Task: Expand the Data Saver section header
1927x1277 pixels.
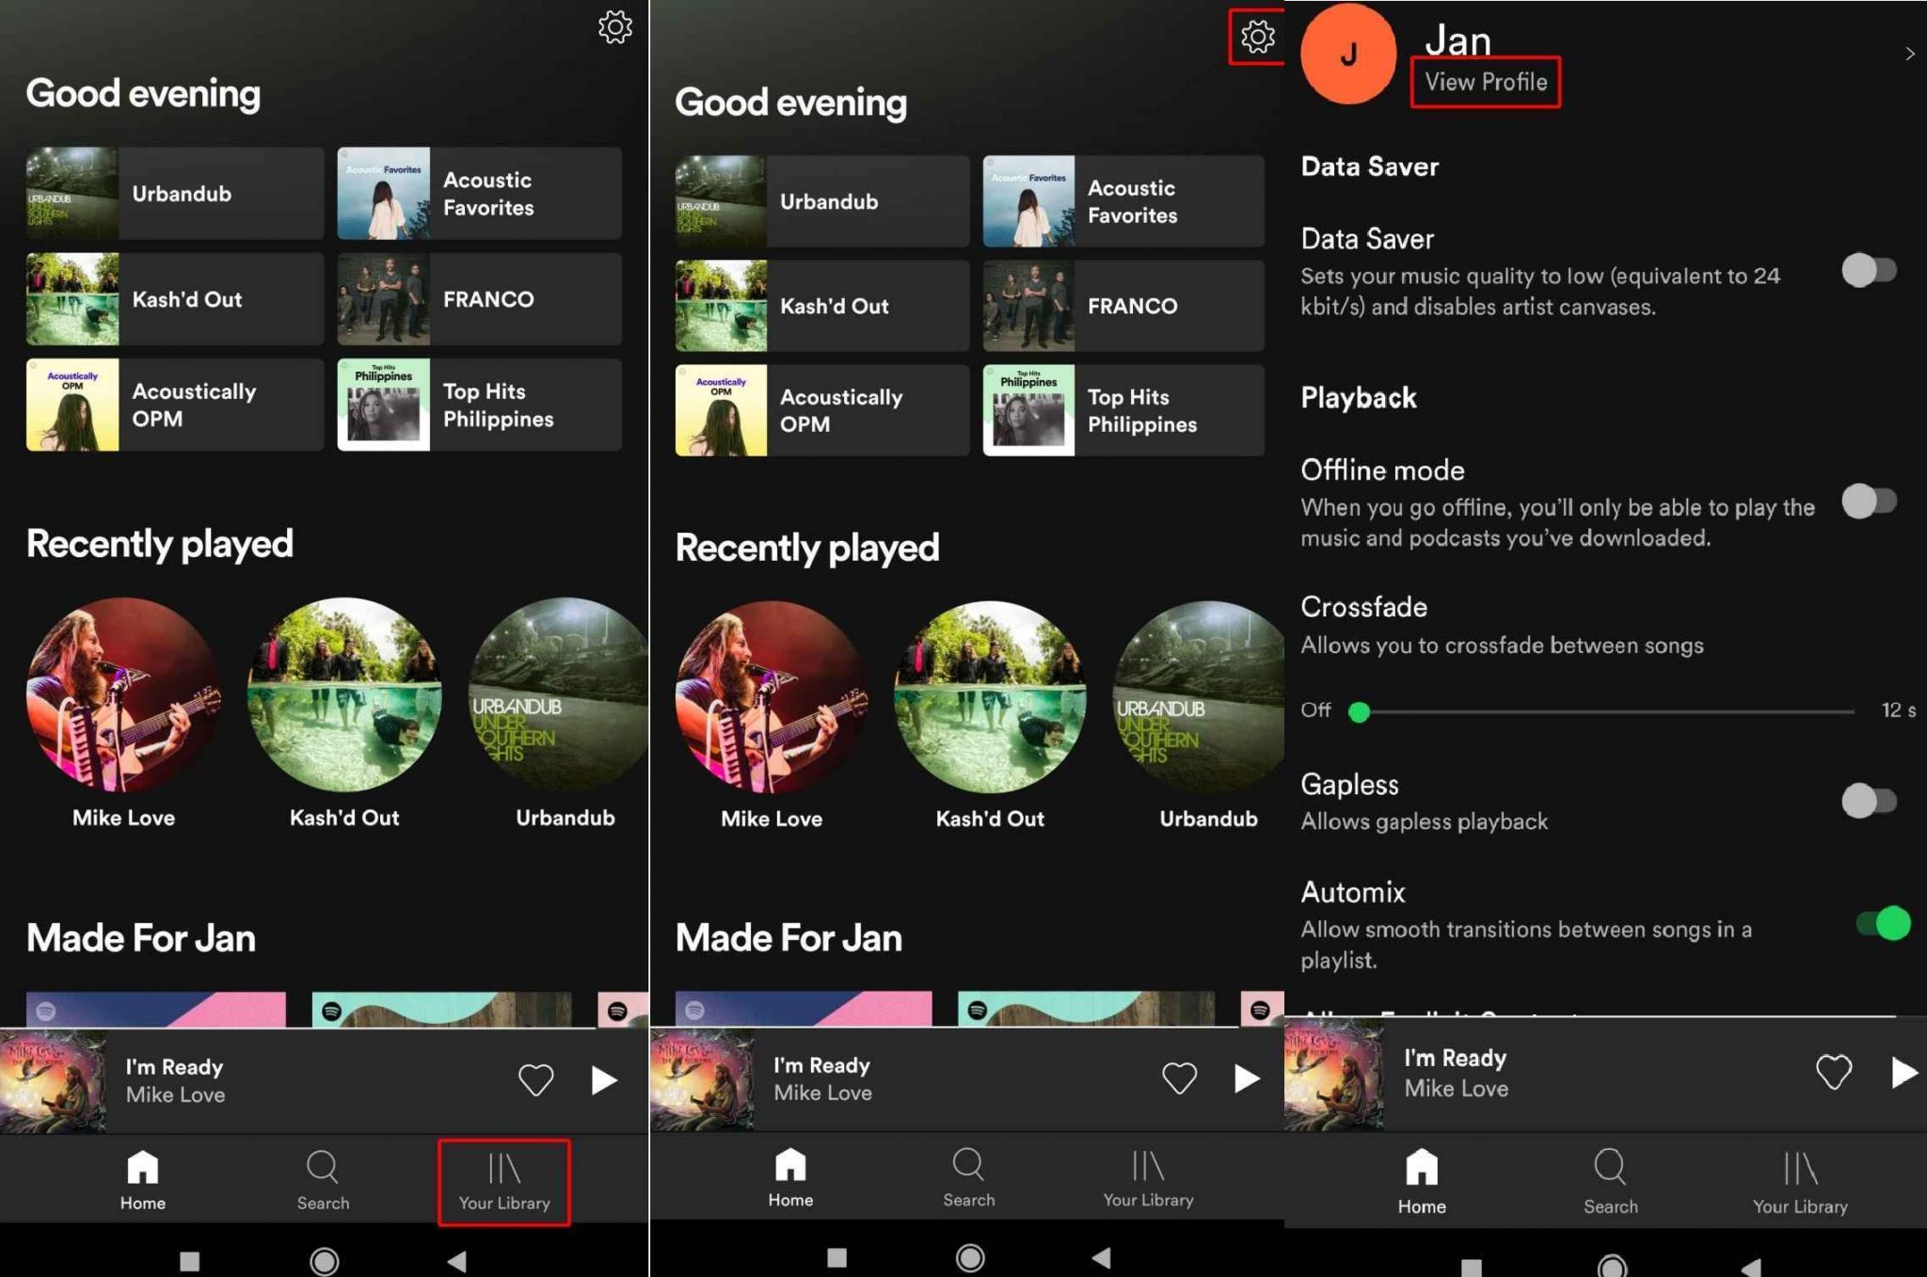Action: click(x=1367, y=166)
